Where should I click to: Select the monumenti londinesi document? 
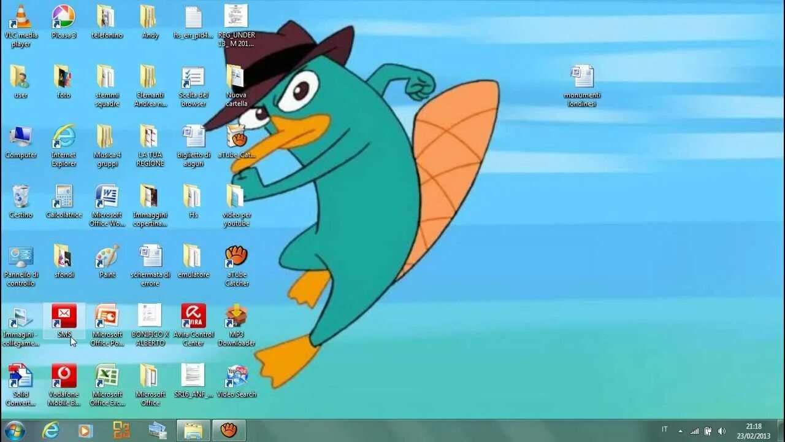582,85
